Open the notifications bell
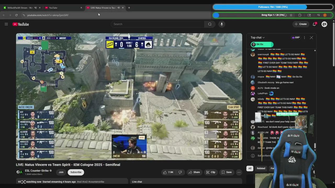The height and width of the screenshot is (188, 335). 314,24
